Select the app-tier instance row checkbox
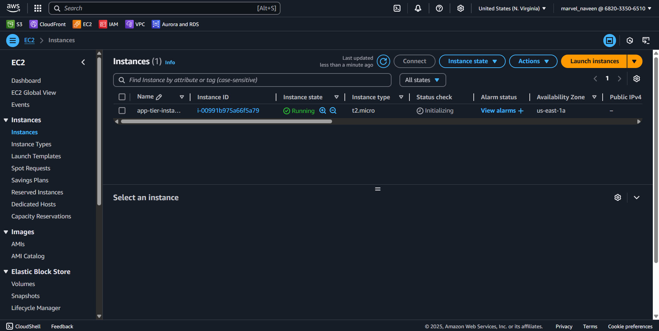The height and width of the screenshot is (331, 659). 122,111
